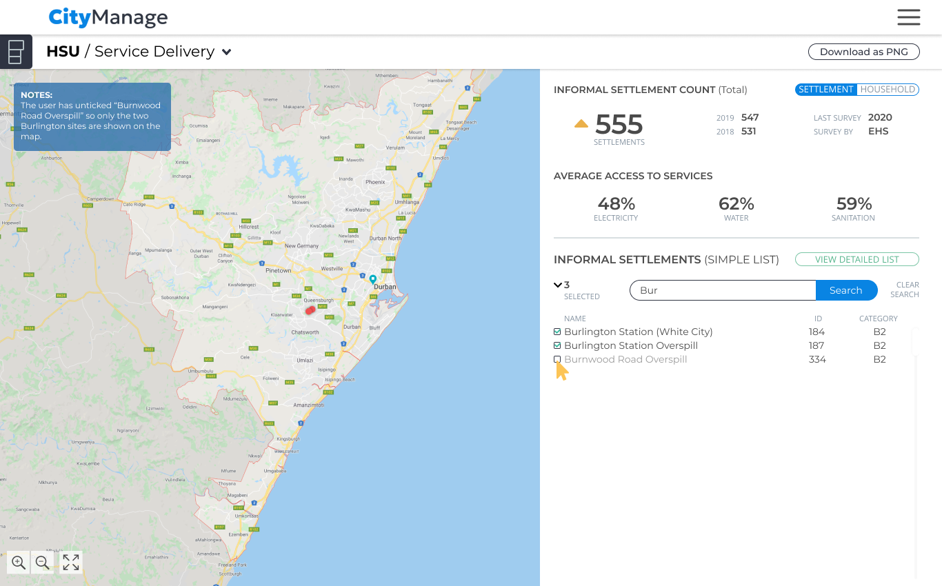Image resolution: width=942 pixels, height=586 pixels.
Task: Click the NAME column header
Action: pos(575,319)
